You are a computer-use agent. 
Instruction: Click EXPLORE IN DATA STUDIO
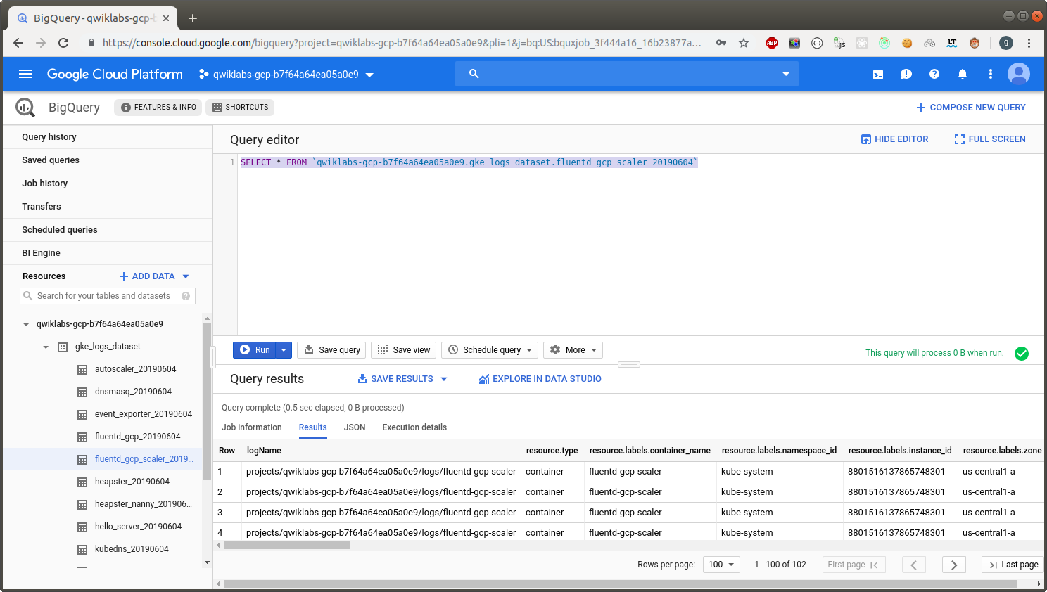tap(540, 379)
